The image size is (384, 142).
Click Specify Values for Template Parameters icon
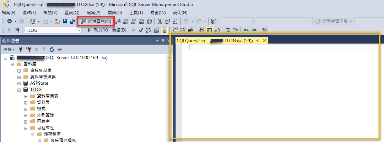pyautogui.click(x=265, y=30)
